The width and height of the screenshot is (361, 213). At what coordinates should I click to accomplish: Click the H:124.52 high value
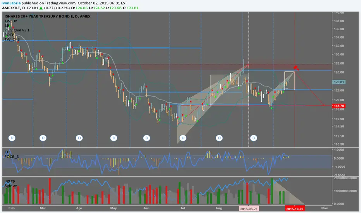[x=97, y=8]
